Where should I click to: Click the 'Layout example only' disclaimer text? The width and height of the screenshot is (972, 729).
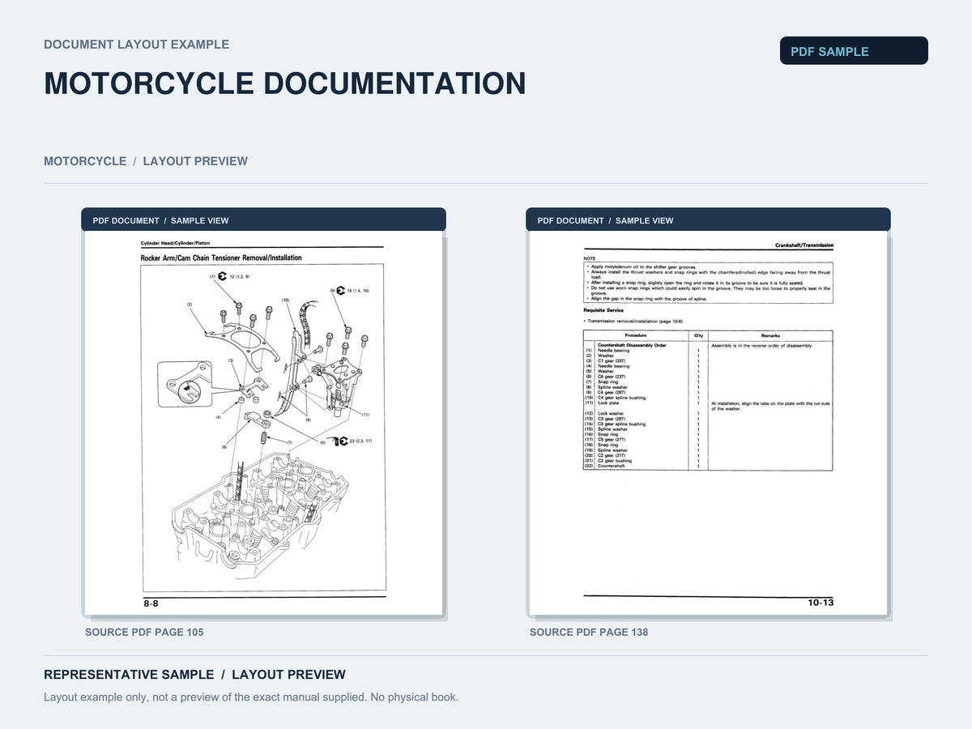pos(251,697)
